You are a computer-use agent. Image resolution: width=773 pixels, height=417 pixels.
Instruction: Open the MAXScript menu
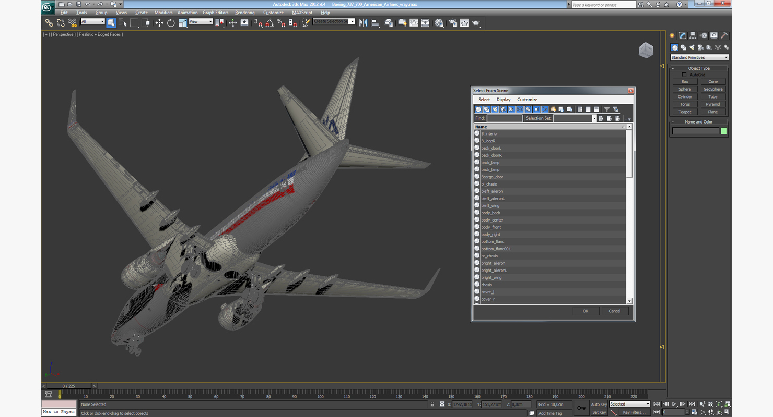pos(302,13)
